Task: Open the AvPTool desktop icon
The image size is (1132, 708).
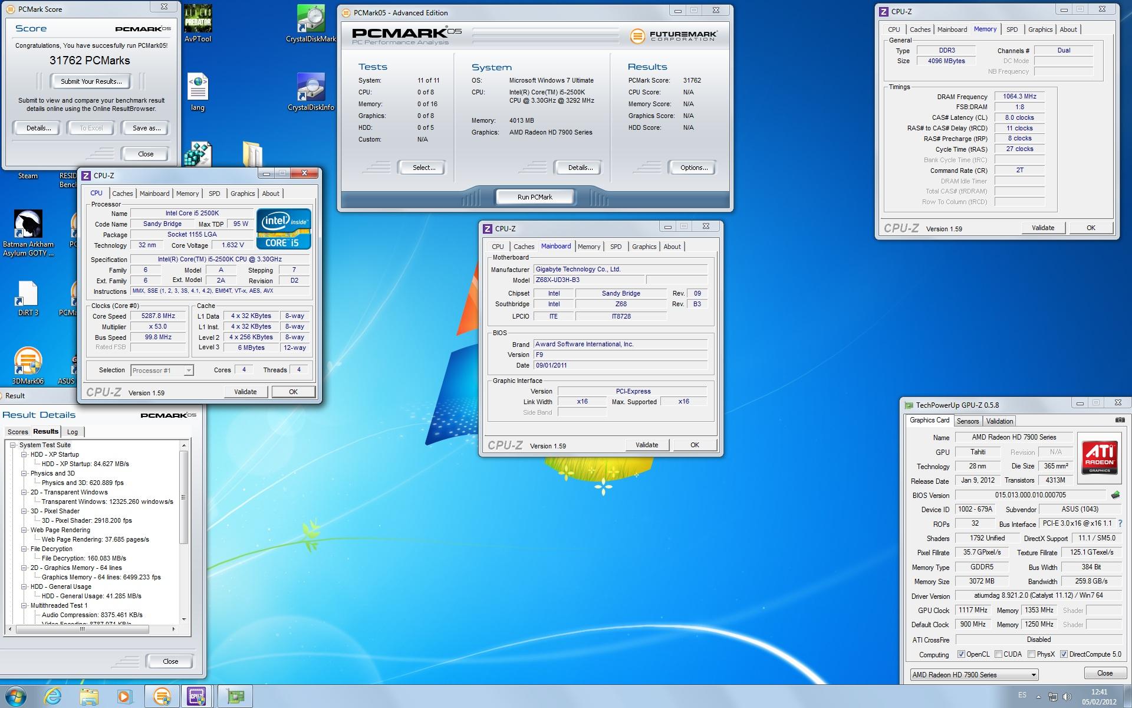Action: point(198,24)
